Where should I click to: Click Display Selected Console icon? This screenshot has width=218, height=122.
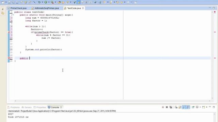coord(197,107)
